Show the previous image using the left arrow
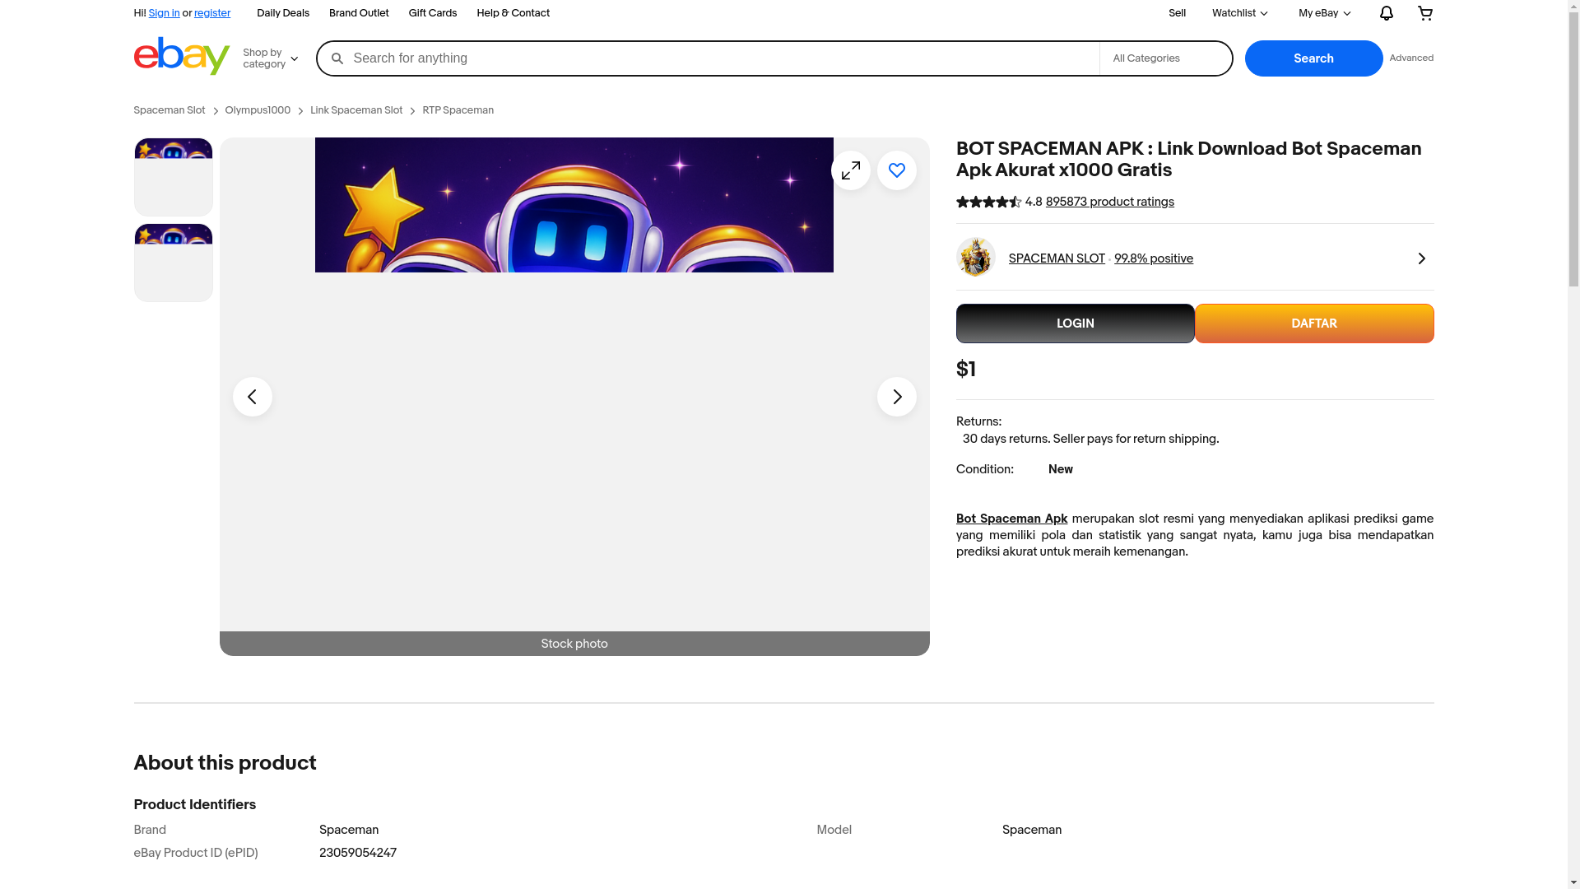 click(253, 397)
